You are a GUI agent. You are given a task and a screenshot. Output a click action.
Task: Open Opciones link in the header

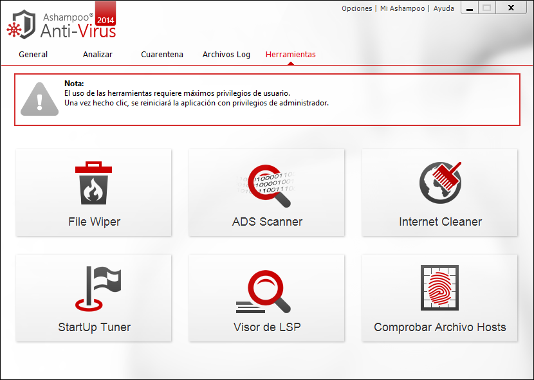click(356, 8)
